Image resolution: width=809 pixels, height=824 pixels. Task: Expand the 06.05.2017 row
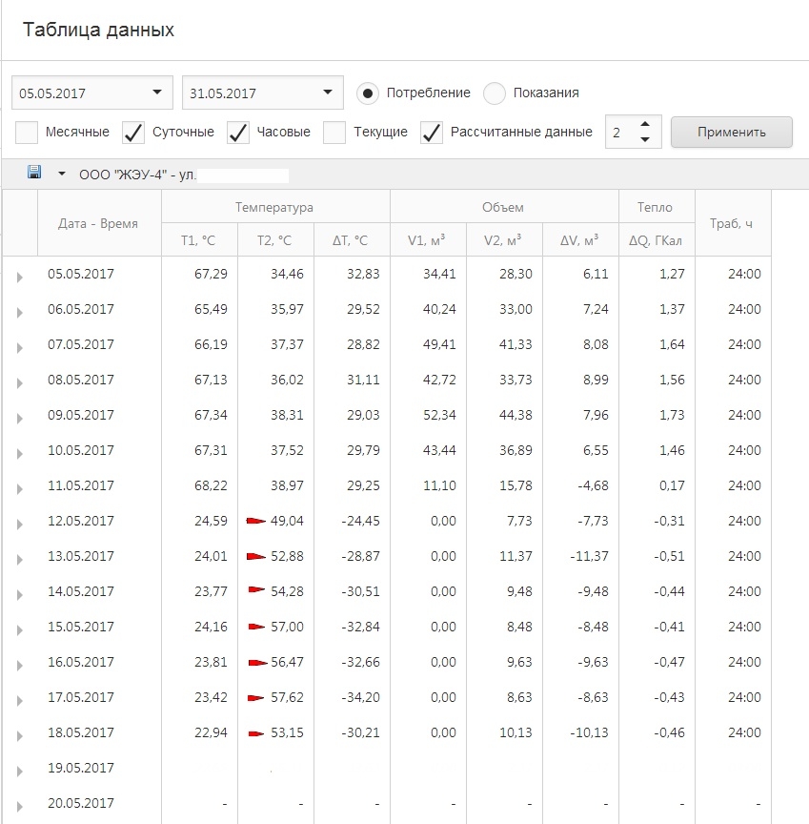[19, 312]
